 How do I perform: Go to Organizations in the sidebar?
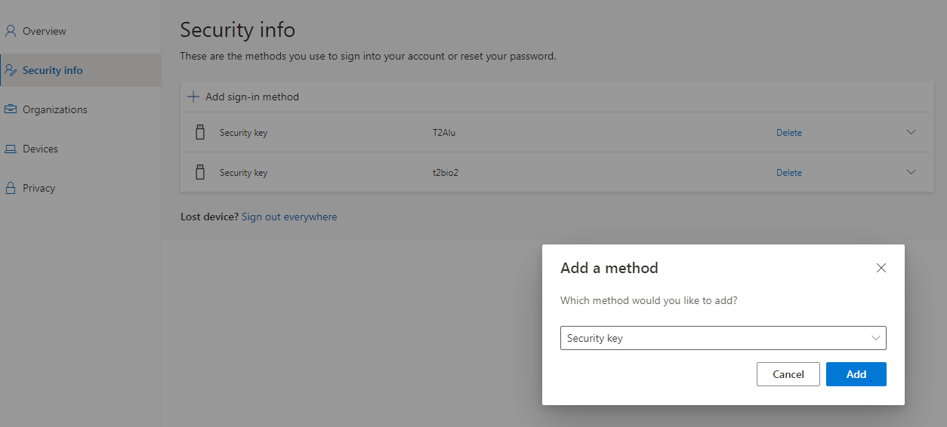tap(54, 109)
